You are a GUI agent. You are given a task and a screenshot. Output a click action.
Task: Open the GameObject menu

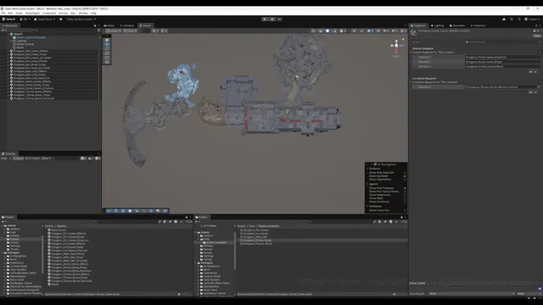[x=32, y=14]
